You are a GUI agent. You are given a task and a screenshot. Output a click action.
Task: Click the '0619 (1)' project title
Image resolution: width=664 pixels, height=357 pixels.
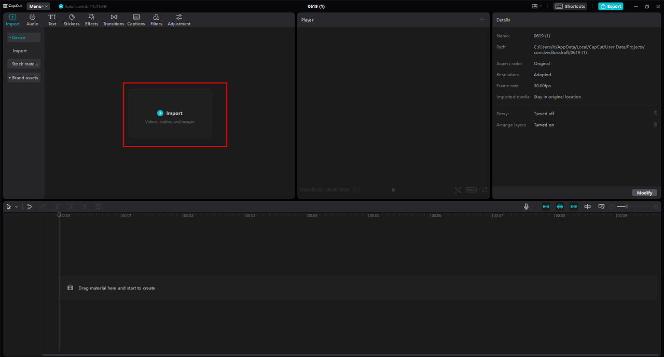click(316, 6)
